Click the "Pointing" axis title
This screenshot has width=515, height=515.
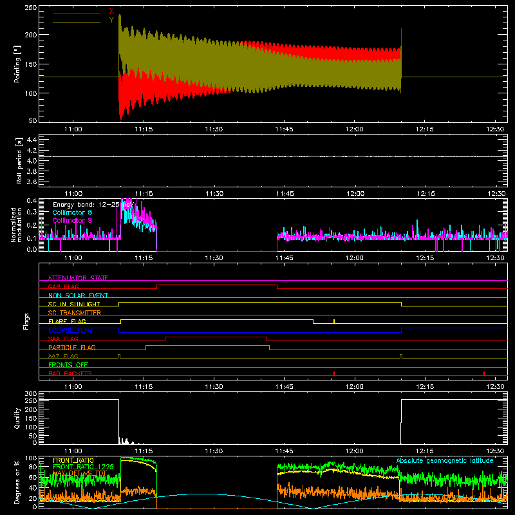(x=17, y=64)
